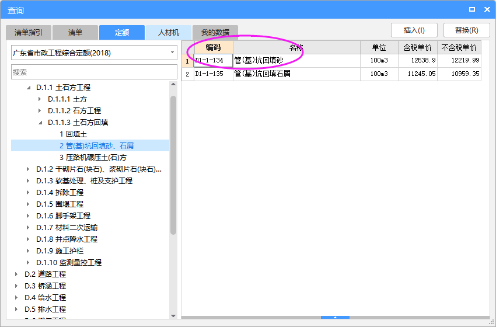Select D.1.4 拆除工程 tree label
Screen dimensions: 496x327
[60, 193]
